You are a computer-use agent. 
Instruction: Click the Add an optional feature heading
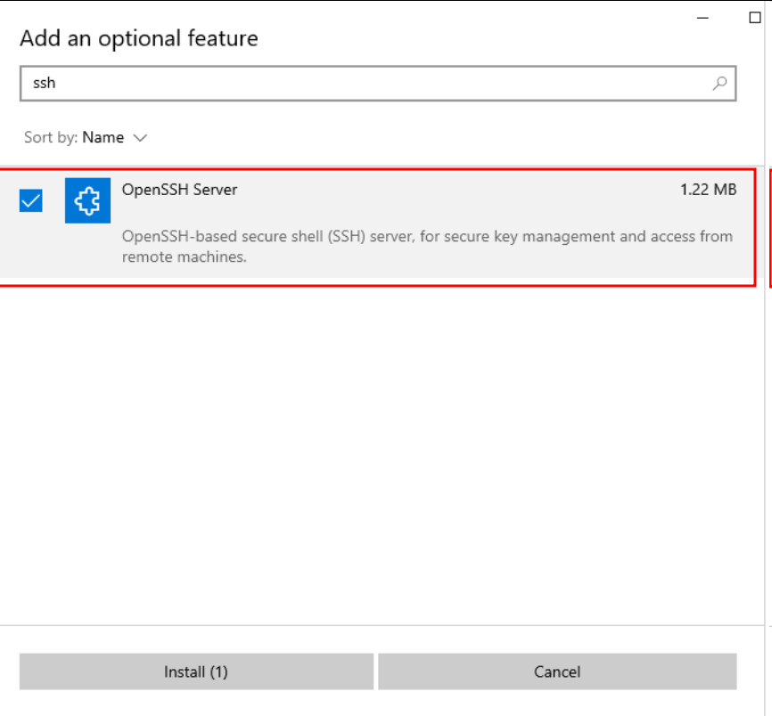coord(139,38)
